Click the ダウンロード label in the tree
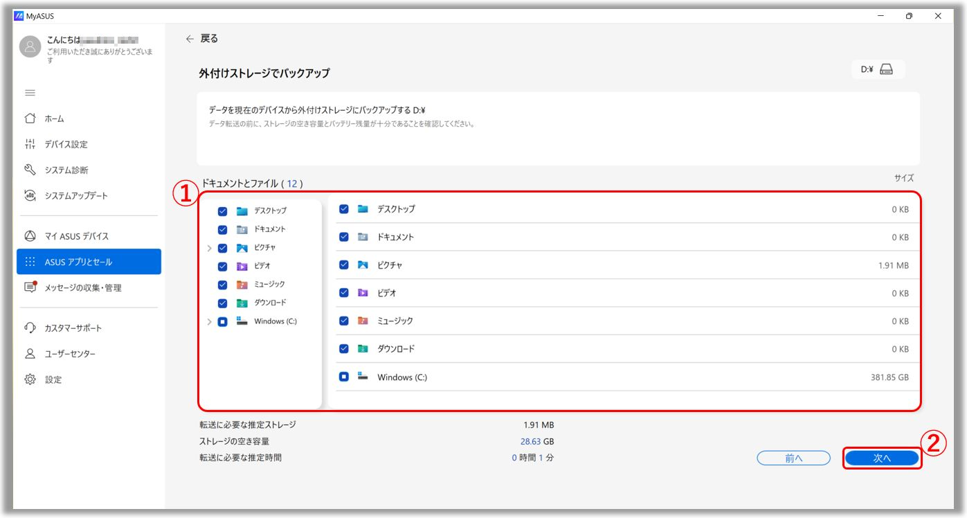Viewport: 967px width, 518px height. [270, 303]
